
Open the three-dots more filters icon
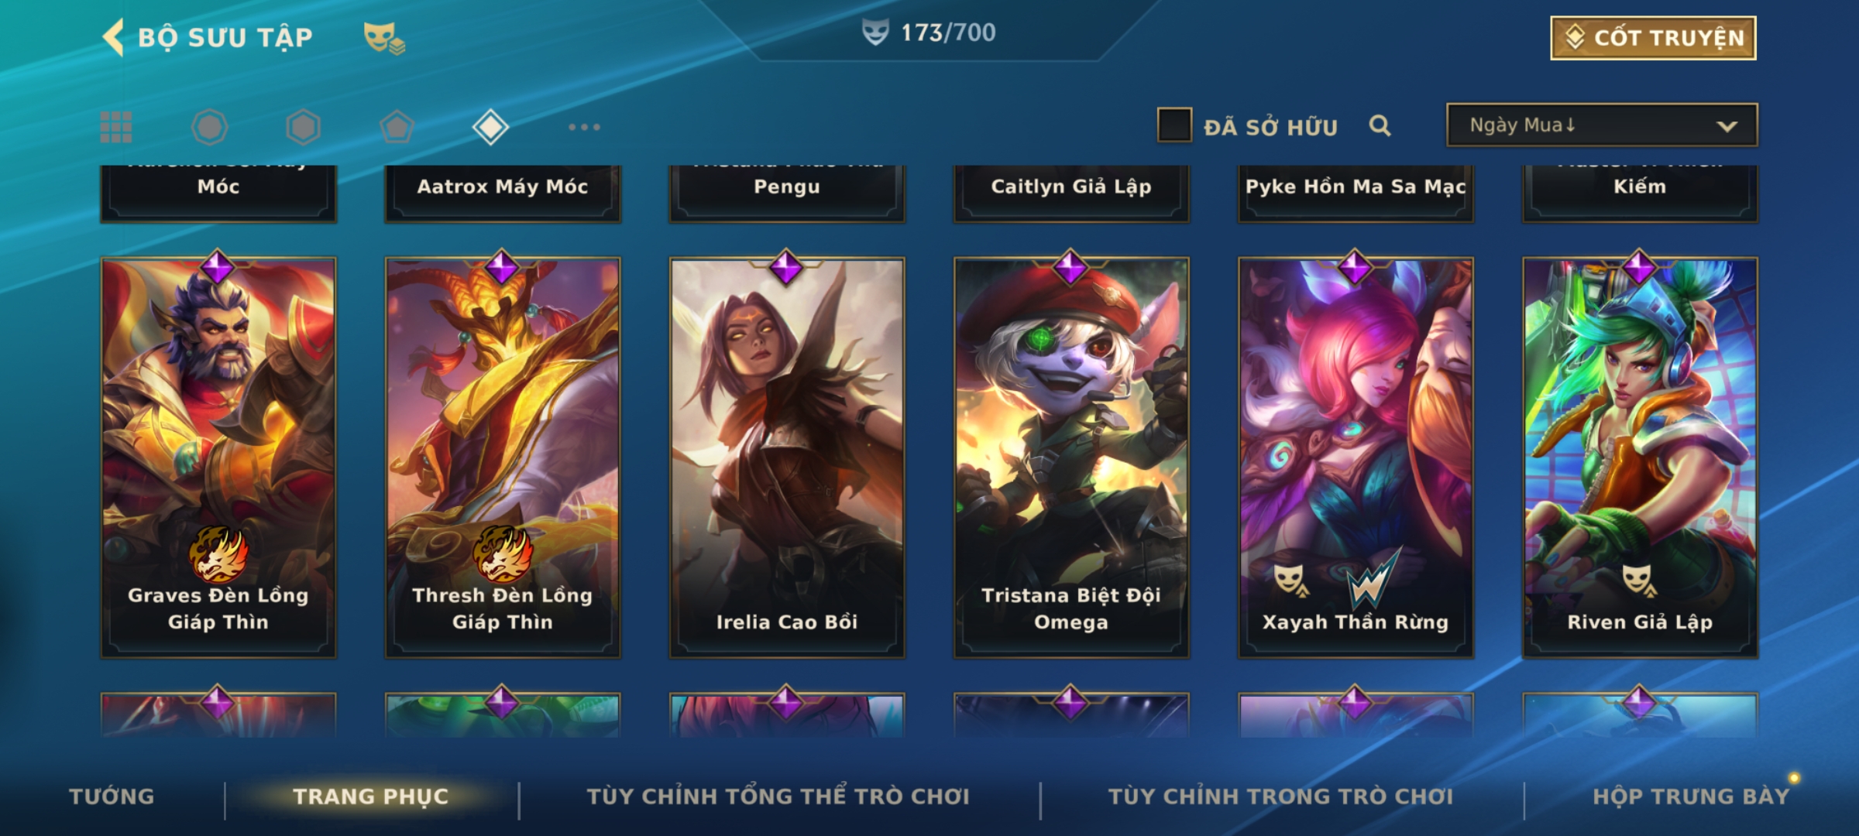coord(584,127)
